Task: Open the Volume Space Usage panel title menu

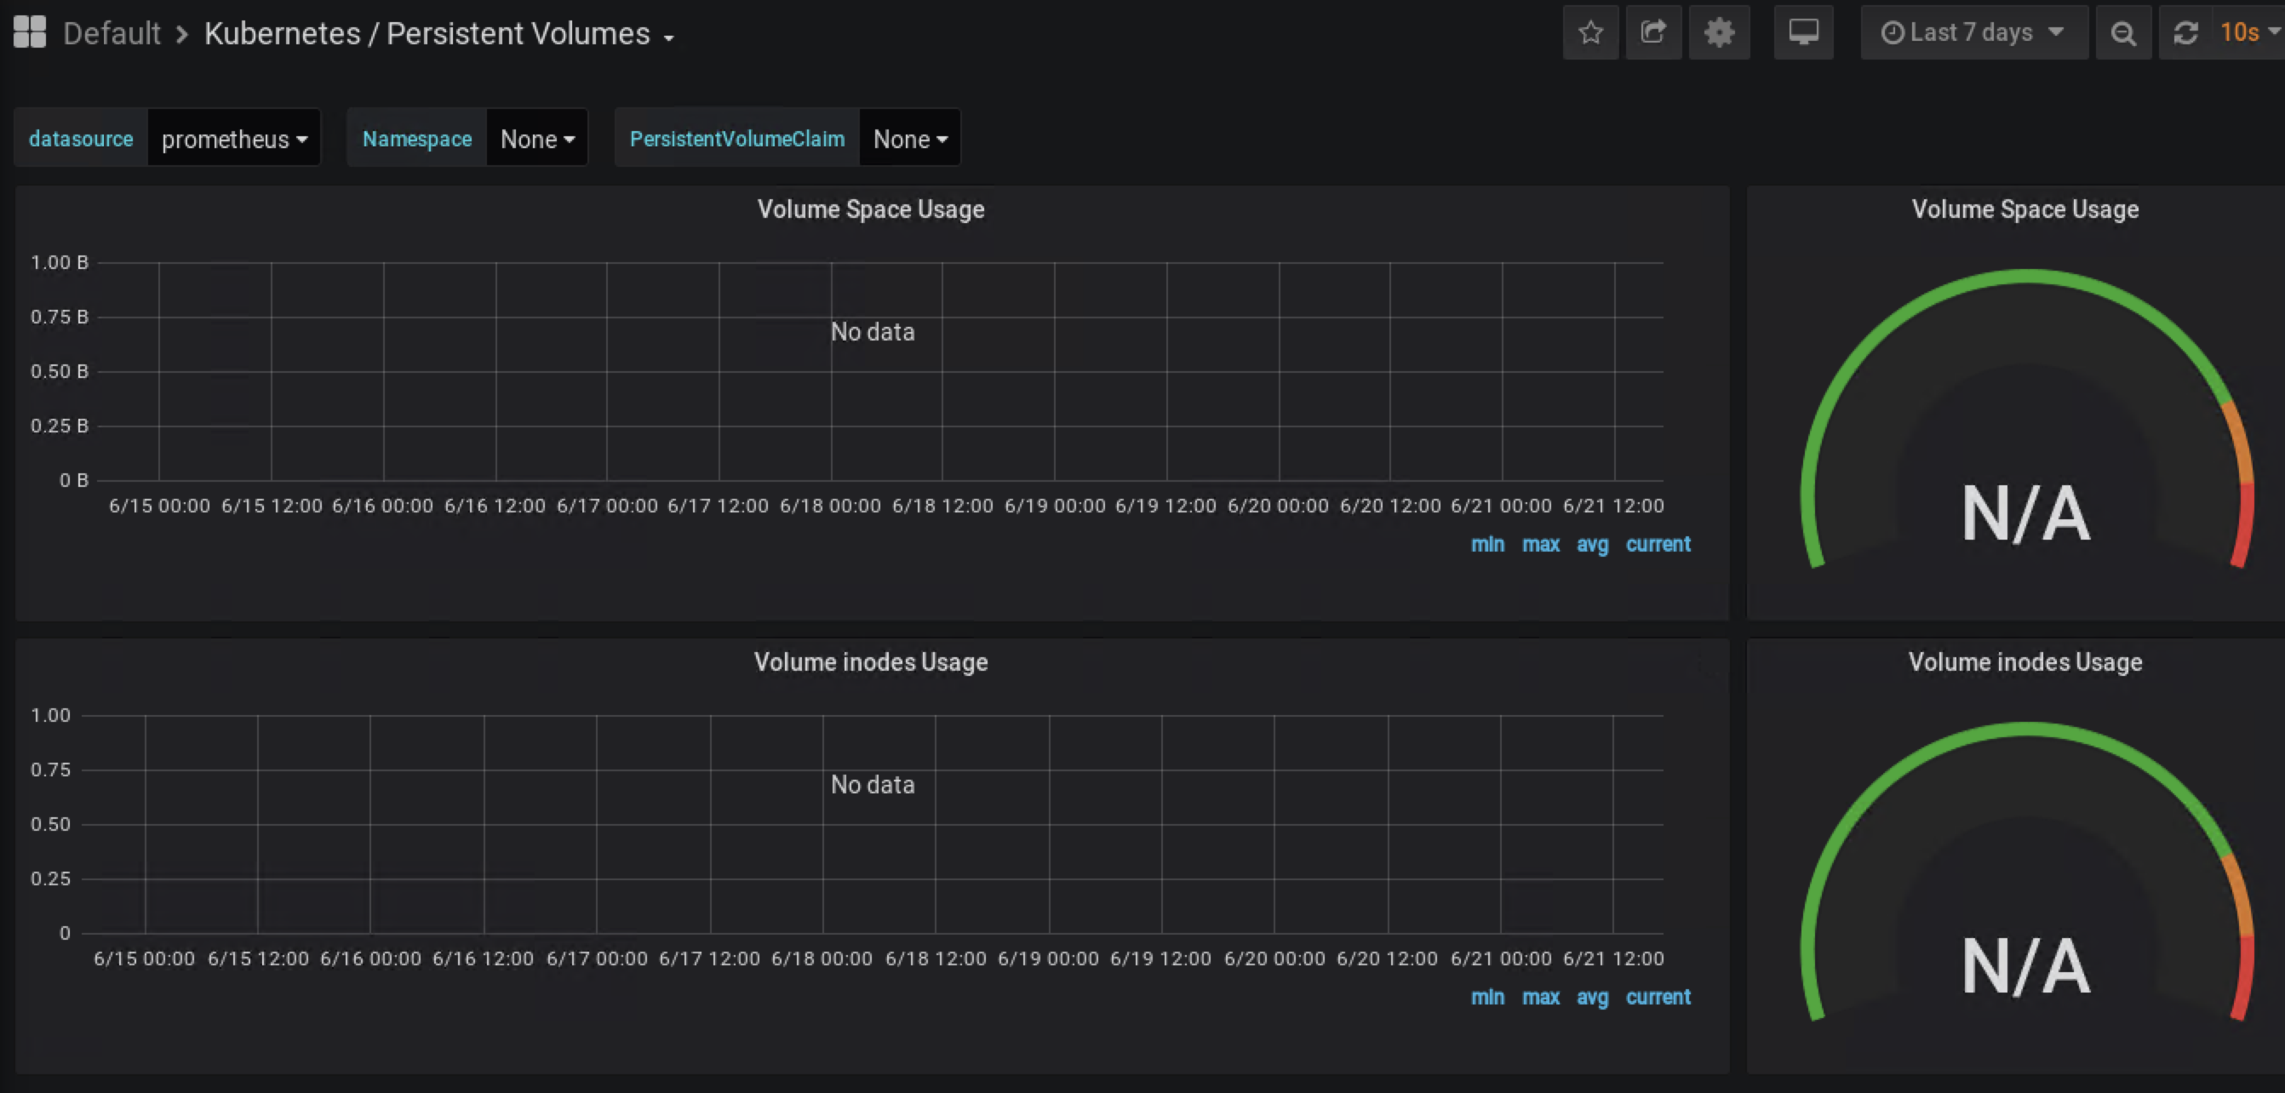Action: (871, 209)
